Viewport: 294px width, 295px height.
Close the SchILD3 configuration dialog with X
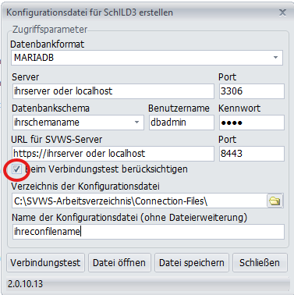pyautogui.click(x=282, y=12)
